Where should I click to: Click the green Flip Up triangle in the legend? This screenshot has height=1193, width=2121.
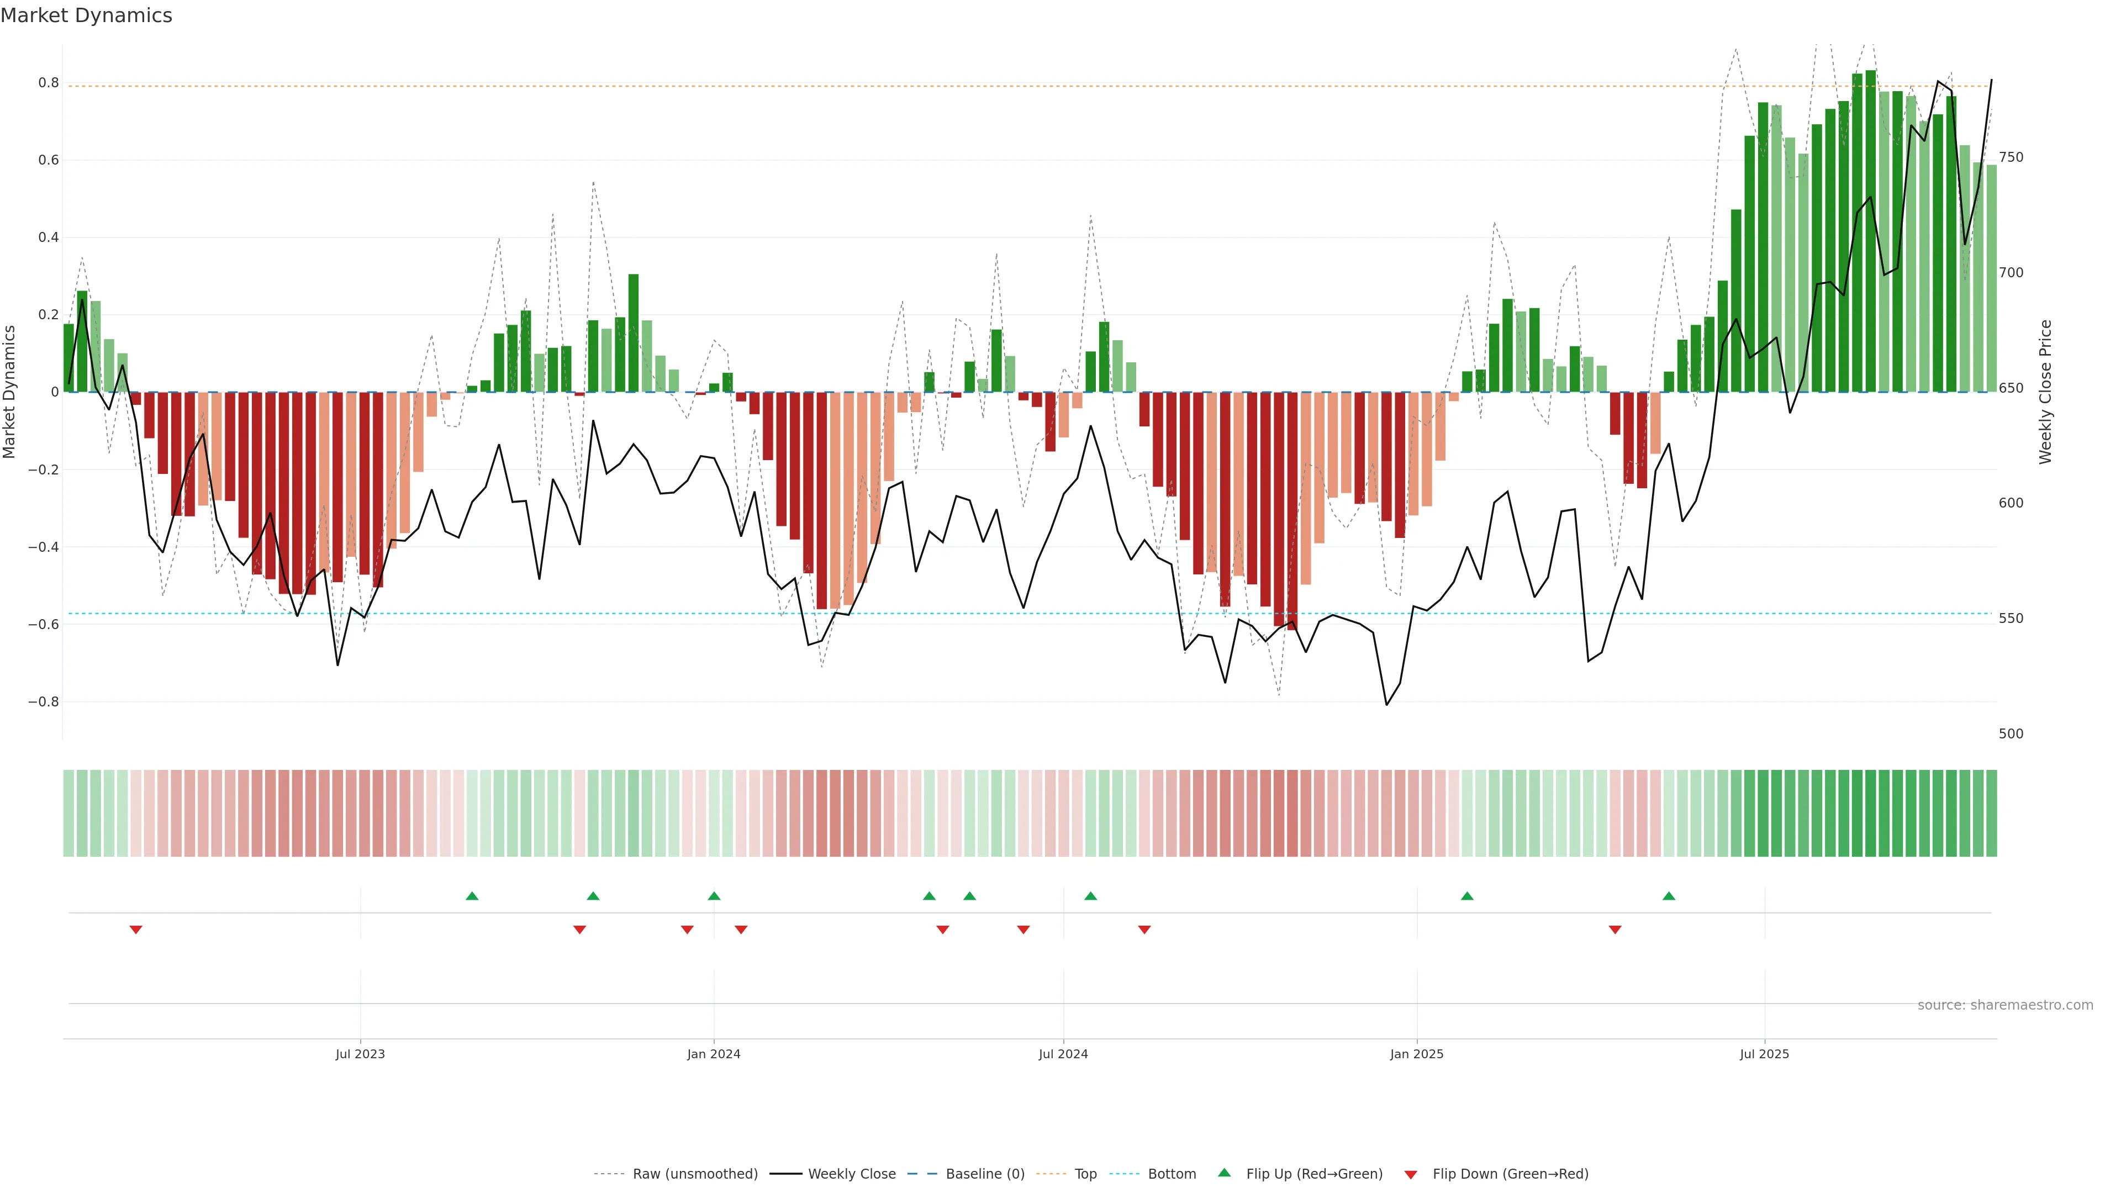1225,1173
